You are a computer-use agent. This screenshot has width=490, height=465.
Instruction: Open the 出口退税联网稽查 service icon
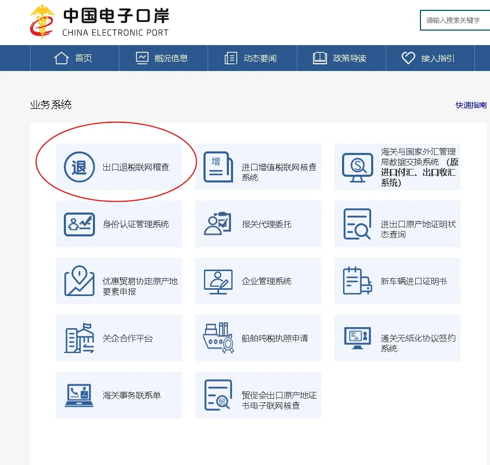pyautogui.click(x=78, y=167)
